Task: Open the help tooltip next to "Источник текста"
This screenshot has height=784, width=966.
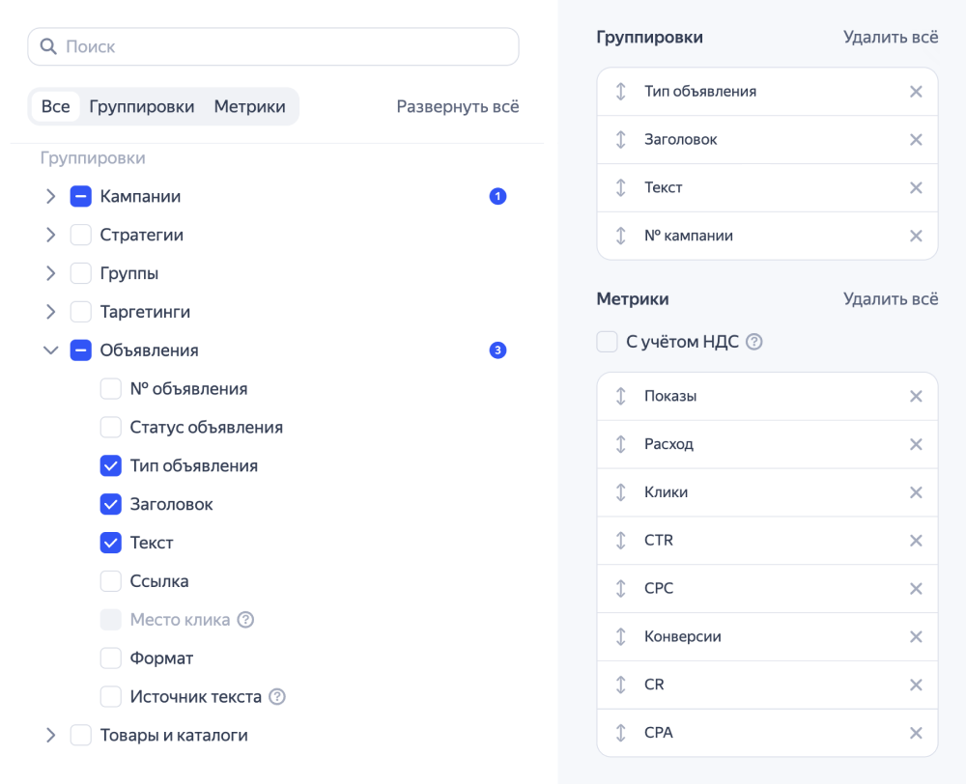Action: click(277, 696)
